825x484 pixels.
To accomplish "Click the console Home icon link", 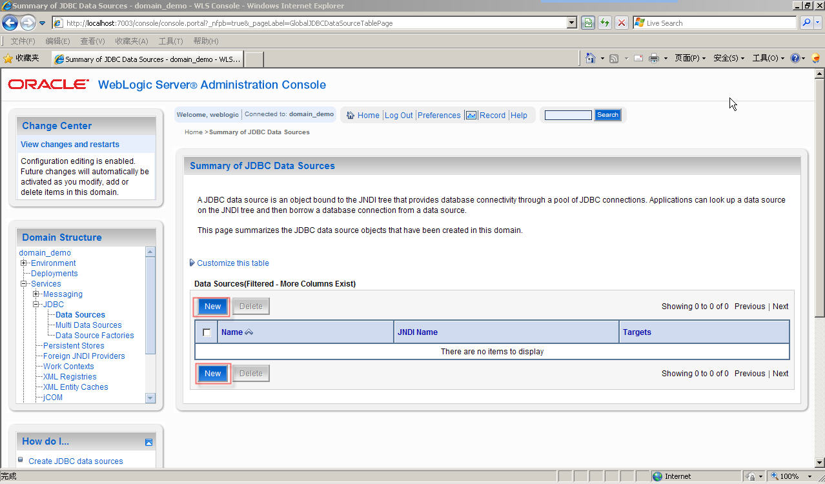I will (351, 116).
